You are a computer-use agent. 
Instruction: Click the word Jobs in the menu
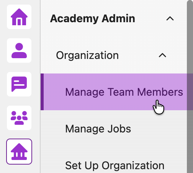click(119, 129)
